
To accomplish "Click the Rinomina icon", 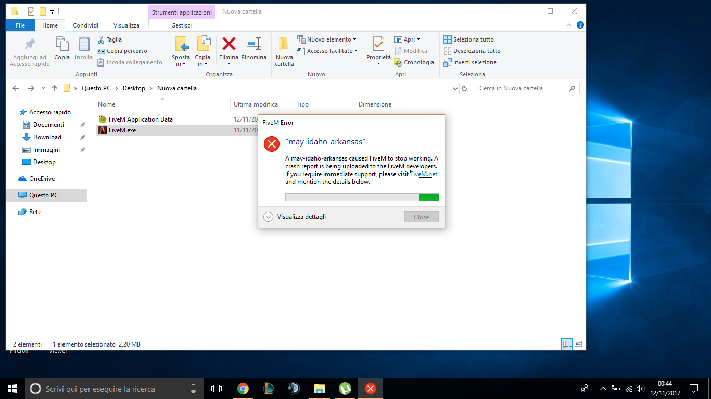I will pyautogui.click(x=254, y=44).
